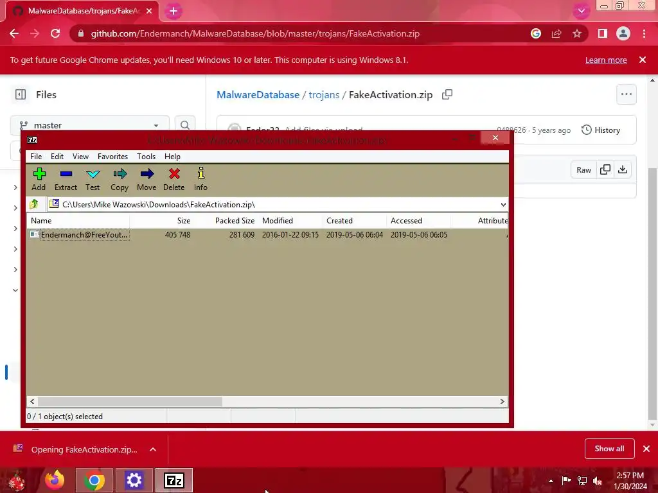Viewport: 658px width, 493px height.
Task: Collapse the GitHub Files side panel
Action: [x=21, y=94]
